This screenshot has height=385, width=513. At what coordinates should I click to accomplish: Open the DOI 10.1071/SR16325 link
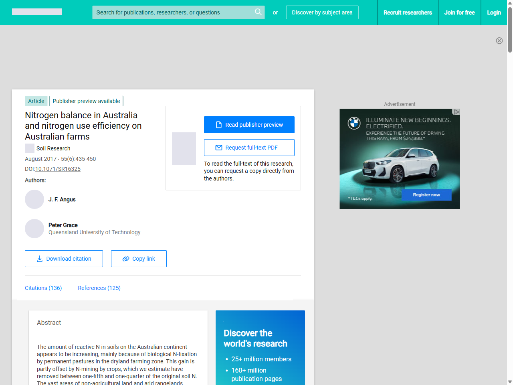pos(58,169)
